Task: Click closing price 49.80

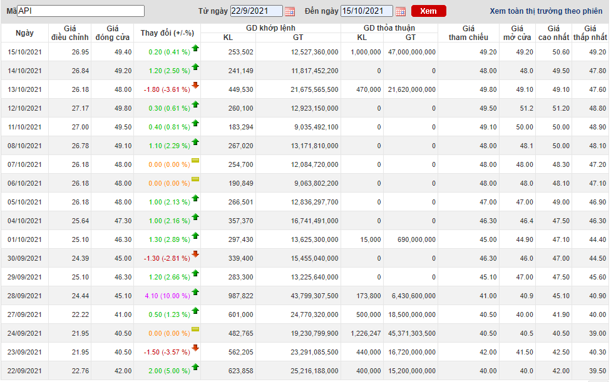Action: tap(123, 108)
